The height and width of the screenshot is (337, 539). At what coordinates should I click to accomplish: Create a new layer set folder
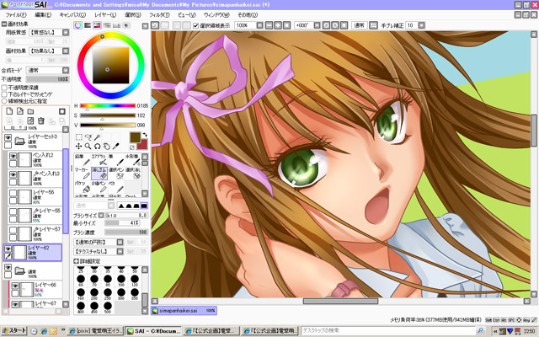(30, 111)
